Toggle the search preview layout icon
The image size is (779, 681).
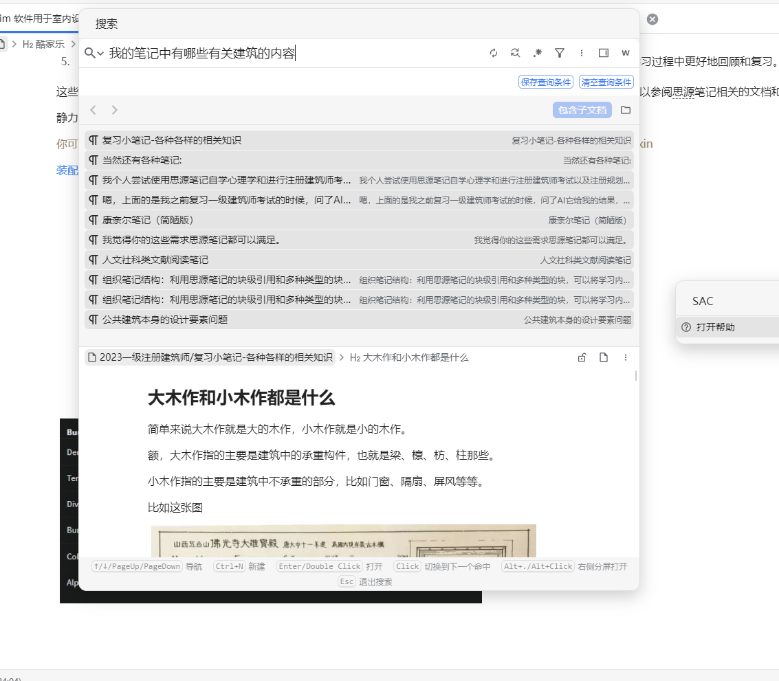click(x=604, y=53)
